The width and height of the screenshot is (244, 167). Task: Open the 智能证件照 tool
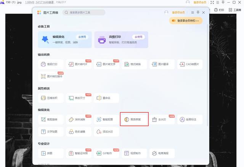point(79,153)
